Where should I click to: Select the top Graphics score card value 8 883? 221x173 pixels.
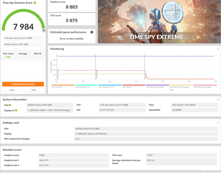click(72, 7)
